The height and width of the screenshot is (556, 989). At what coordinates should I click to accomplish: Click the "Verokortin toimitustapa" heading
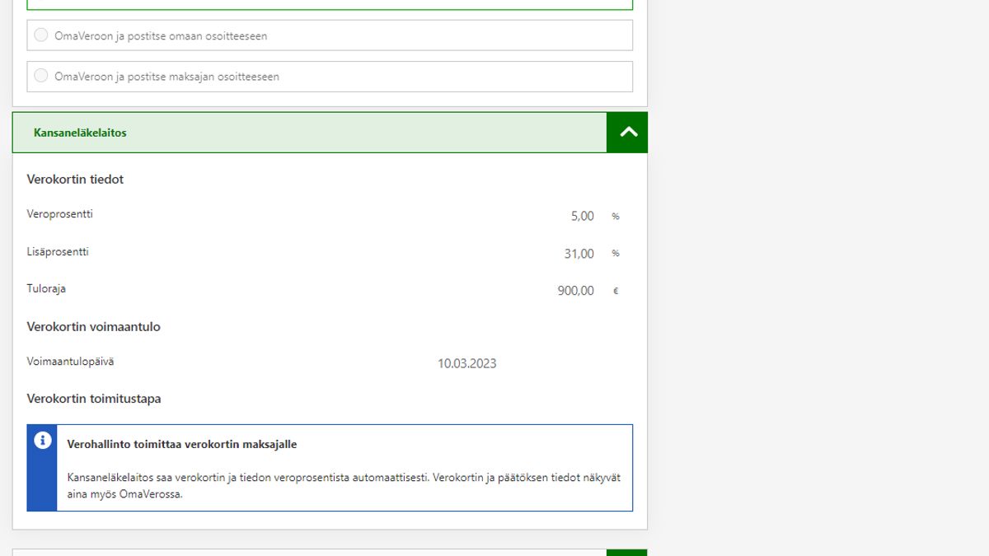coord(94,399)
